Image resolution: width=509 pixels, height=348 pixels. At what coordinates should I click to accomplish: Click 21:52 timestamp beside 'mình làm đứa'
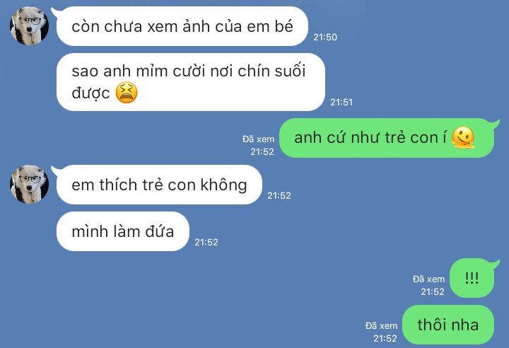(206, 242)
